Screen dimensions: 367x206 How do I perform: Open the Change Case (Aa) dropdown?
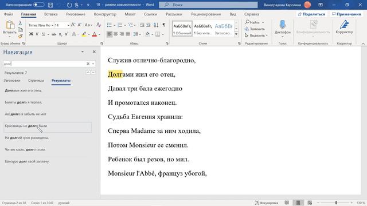[88, 25]
